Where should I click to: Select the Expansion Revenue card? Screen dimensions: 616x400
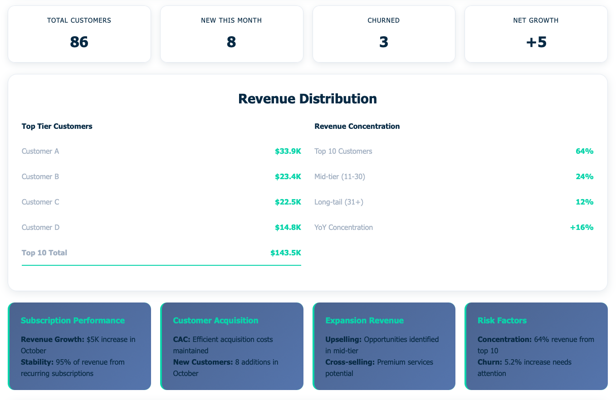[384, 346]
